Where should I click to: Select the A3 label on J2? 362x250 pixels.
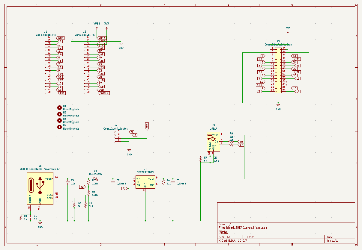coord(101,48)
